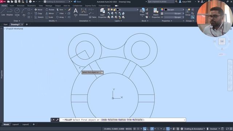Click the keyword search input field
The height and width of the screenshot is (131, 233).
(161, 1)
